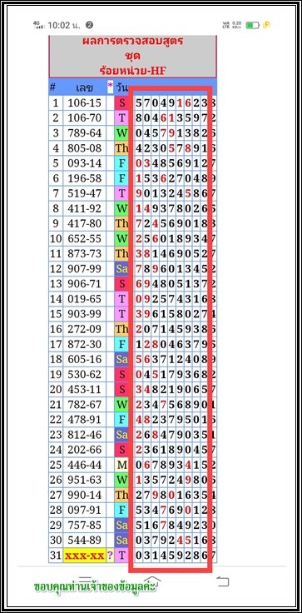
Task: Tap the battery level icon
Action: point(252,26)
